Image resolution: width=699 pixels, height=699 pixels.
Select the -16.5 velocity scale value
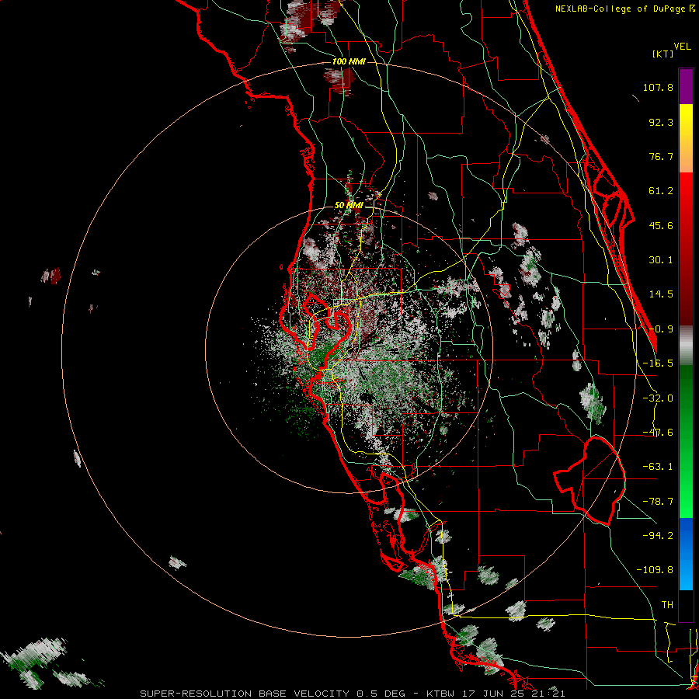658,363
